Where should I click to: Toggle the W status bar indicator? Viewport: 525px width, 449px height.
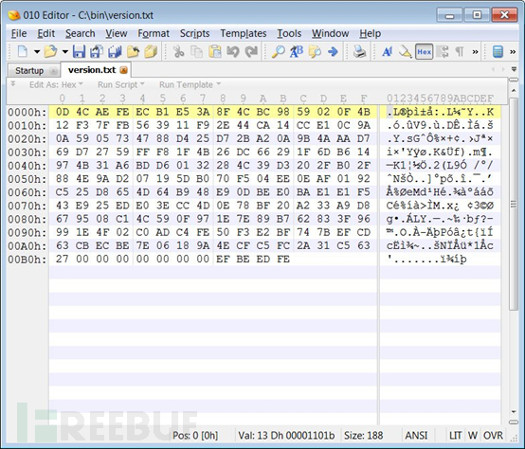coord(473,436)
